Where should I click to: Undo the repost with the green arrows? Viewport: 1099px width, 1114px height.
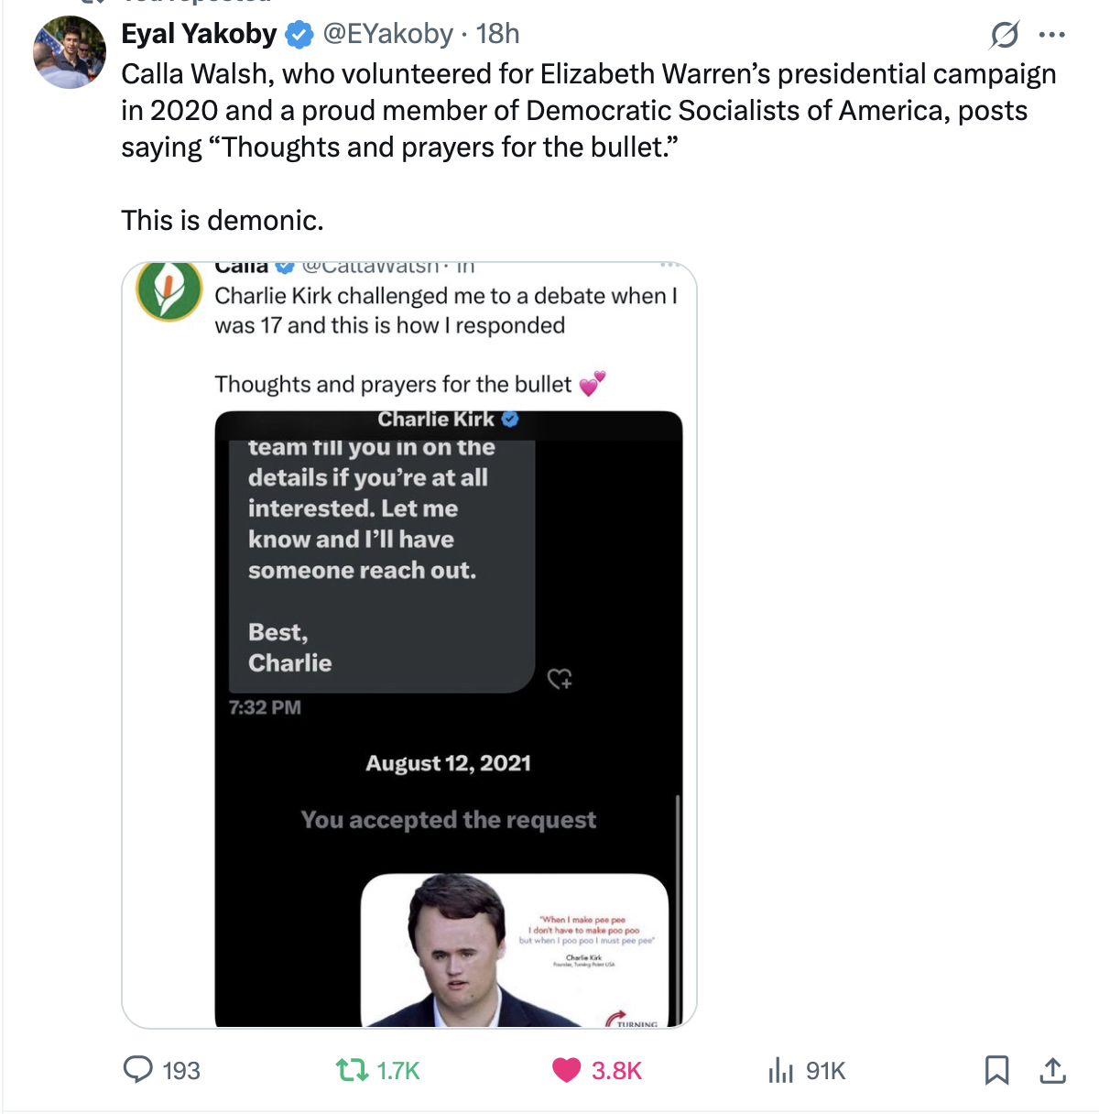349,1069
